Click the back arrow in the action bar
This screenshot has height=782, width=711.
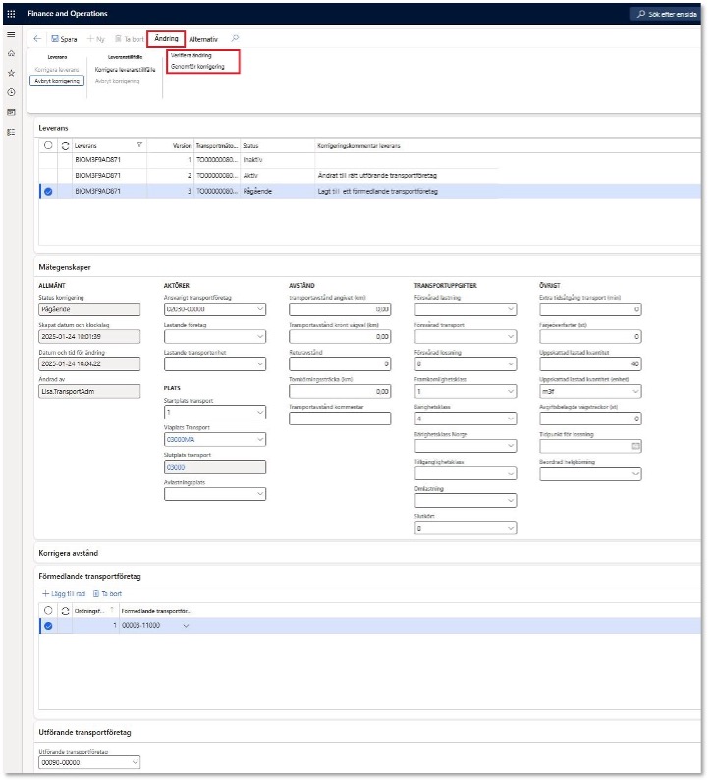click(x=37, y=39)
